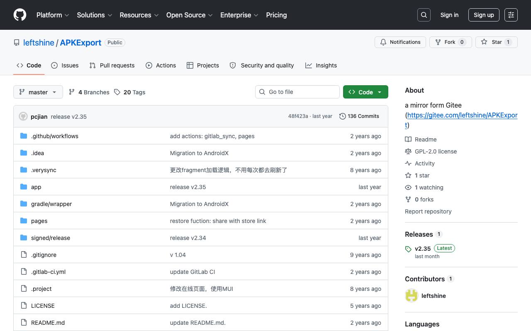Open the 48f423a commit hash link
The height and width of the screenshot is (331, 531).
(x=298, y=116)
